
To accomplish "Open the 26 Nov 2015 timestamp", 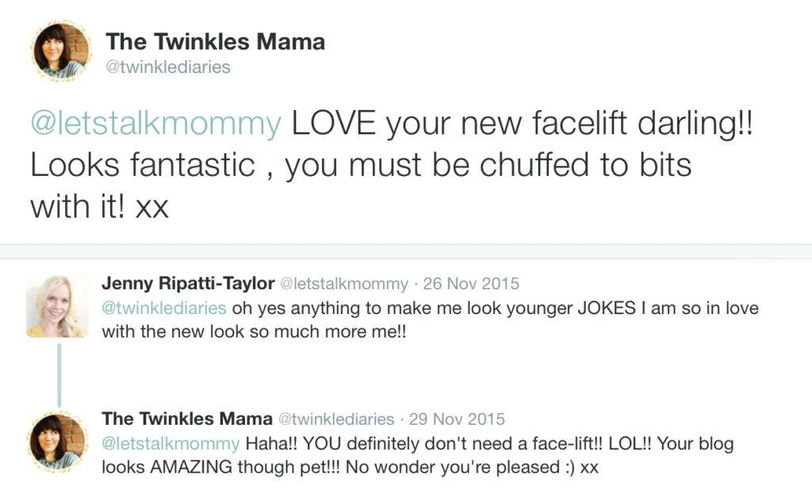I will click(x=472, y=284).
